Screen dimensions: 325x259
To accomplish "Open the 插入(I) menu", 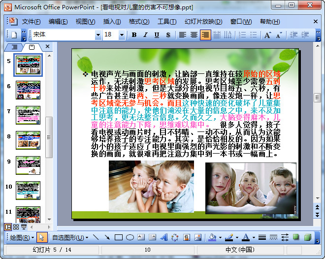I will click(x=112, y=22).
